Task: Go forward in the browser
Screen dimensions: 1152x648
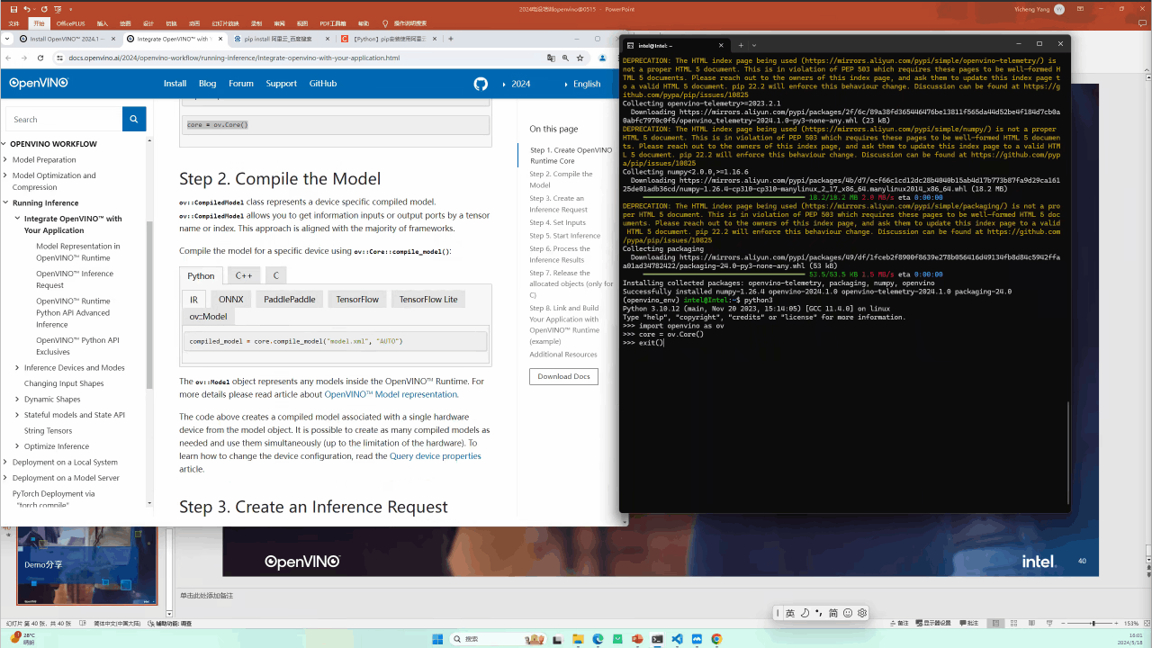Action: (x=25, y=58)
